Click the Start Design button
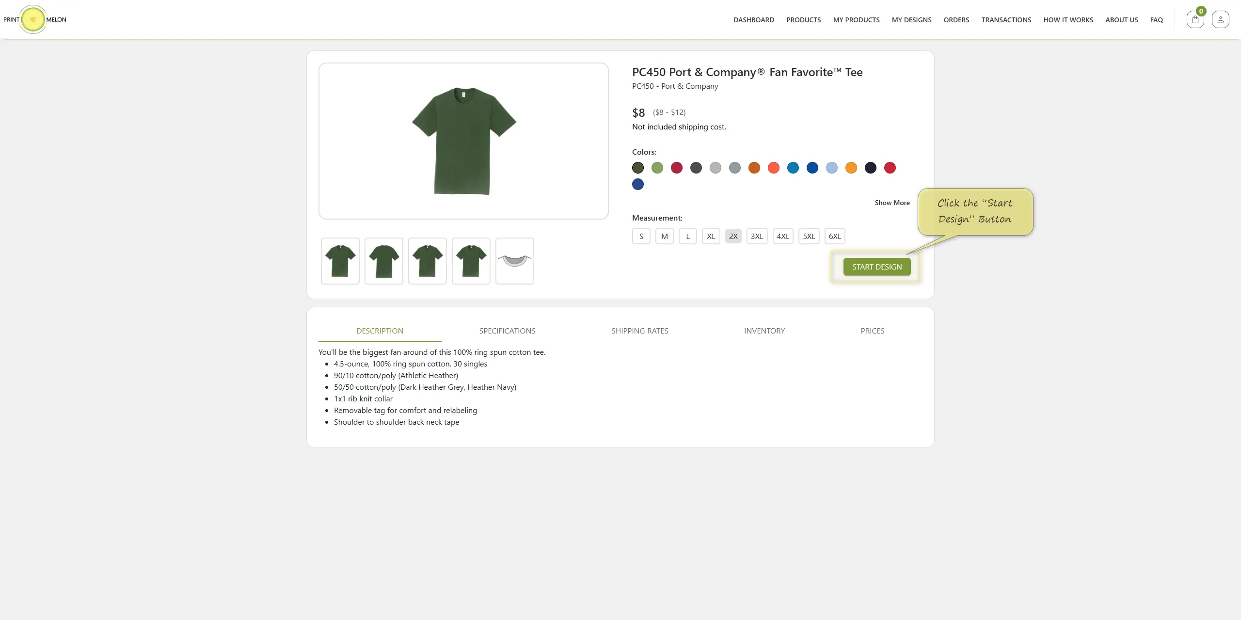This screenshot has height=620, width=1241. click(877, 267)
